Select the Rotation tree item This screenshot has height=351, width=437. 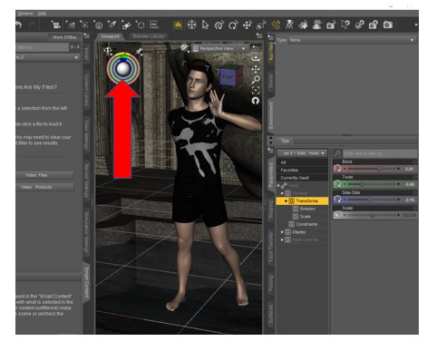307,209
